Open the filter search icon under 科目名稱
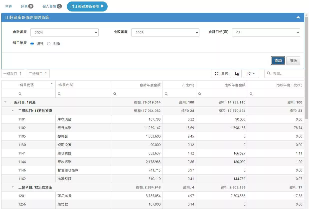Image resolution: width=309 pixels, height=209 pixels. (x=59, y=94)
